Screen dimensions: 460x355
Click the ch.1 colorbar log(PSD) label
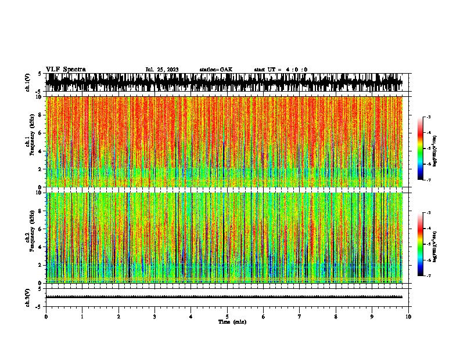tap(434, 151)
